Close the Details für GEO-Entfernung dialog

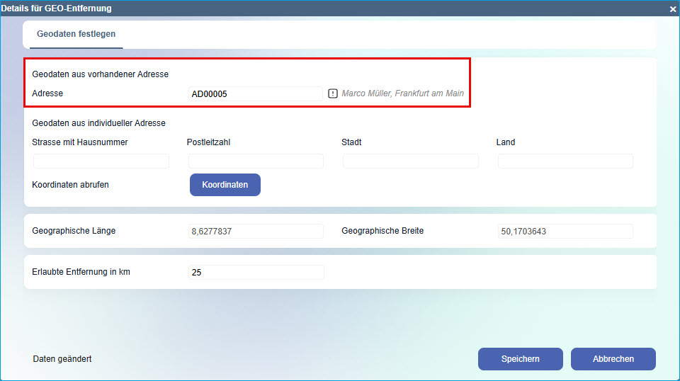tap(673, 8)
